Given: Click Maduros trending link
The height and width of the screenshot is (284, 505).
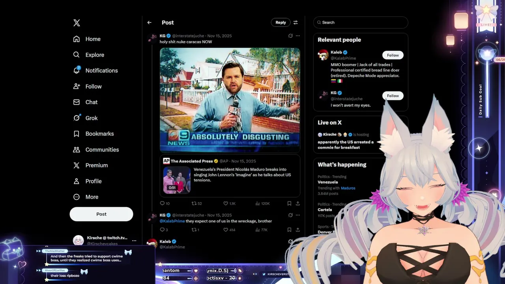Looking at the screenshot, I should (x=348, y=188).
